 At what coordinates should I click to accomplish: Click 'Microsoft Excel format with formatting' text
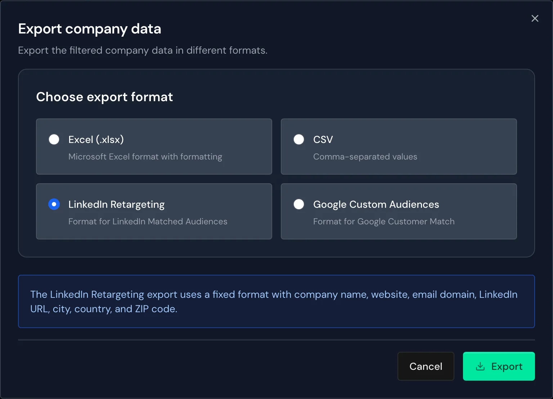click(145, 157)
